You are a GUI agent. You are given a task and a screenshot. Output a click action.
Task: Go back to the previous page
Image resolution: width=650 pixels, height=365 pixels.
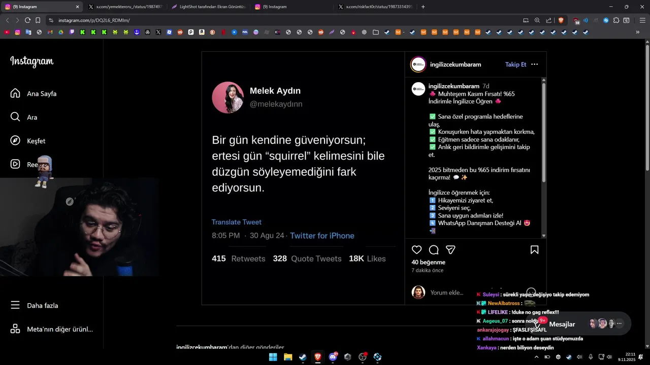tap(7, 20)
